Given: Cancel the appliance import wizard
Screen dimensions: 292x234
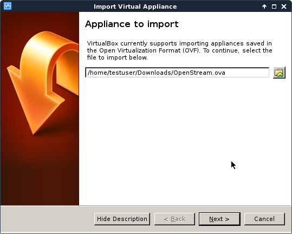Looking at the screenshot, I should click(x=264, y=219).
